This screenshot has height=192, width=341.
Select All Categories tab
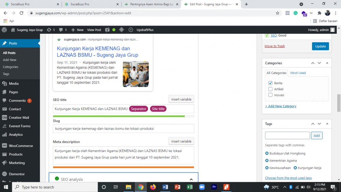pos(277,73)
